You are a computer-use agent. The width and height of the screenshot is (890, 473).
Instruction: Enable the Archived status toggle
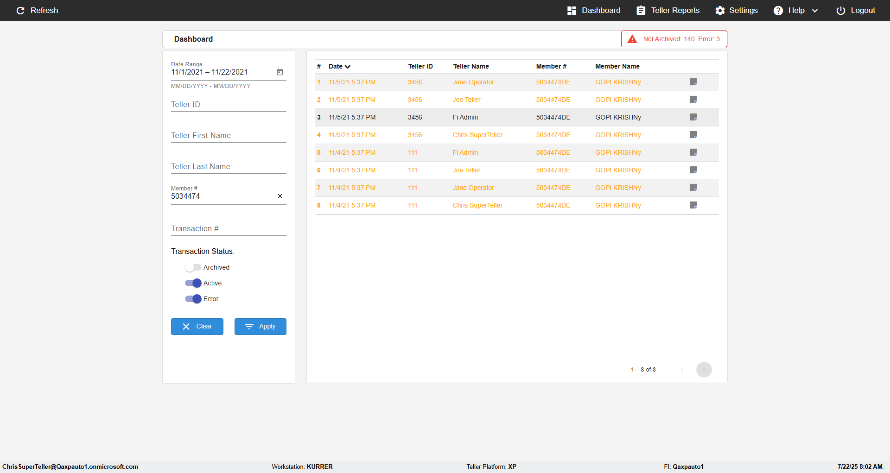[193, 267]
